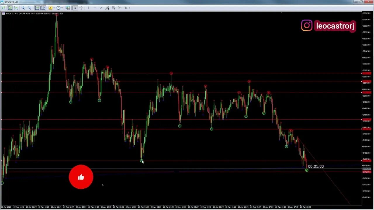The image size is (374, 210).
Task: Click the WDOK21,M1 window title
Action: (11, 2)
